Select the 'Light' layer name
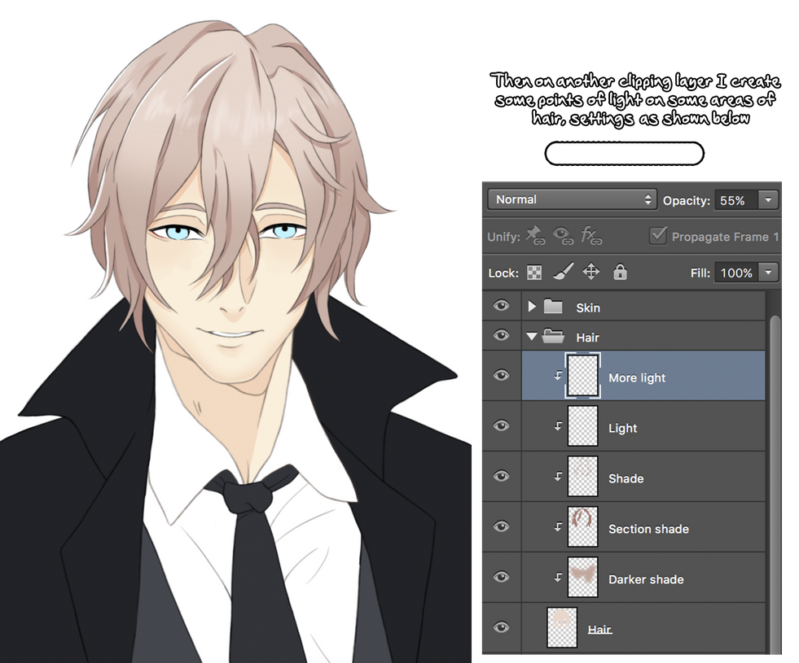799x663 pixels. pos(623,429)
